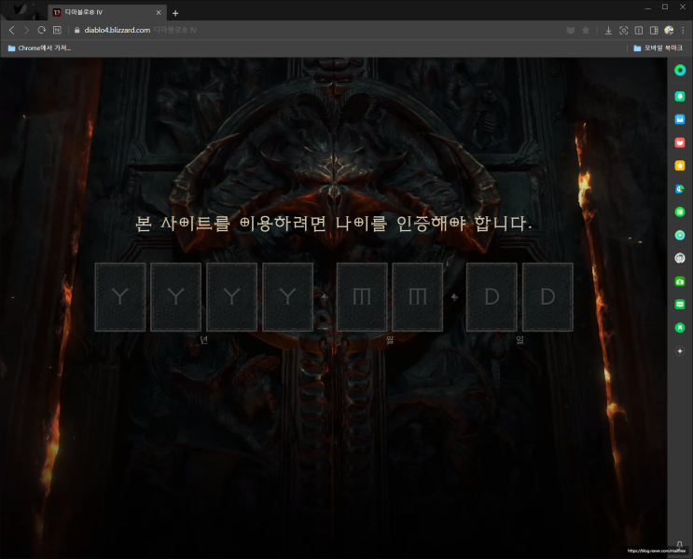The height and width of the screenshot is (559, 693).
Task: Open the three-dot browser menu
Action: coord(683,30)
